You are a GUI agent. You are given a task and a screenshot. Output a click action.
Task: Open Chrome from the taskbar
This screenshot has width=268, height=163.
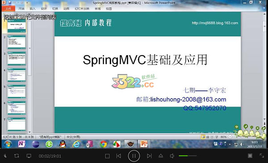coord(104,144)
